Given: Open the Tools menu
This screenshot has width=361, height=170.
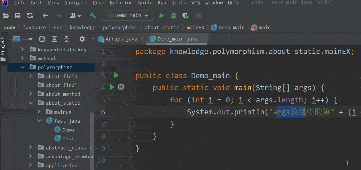Looking at the screenshot, I should click(179, 3).
